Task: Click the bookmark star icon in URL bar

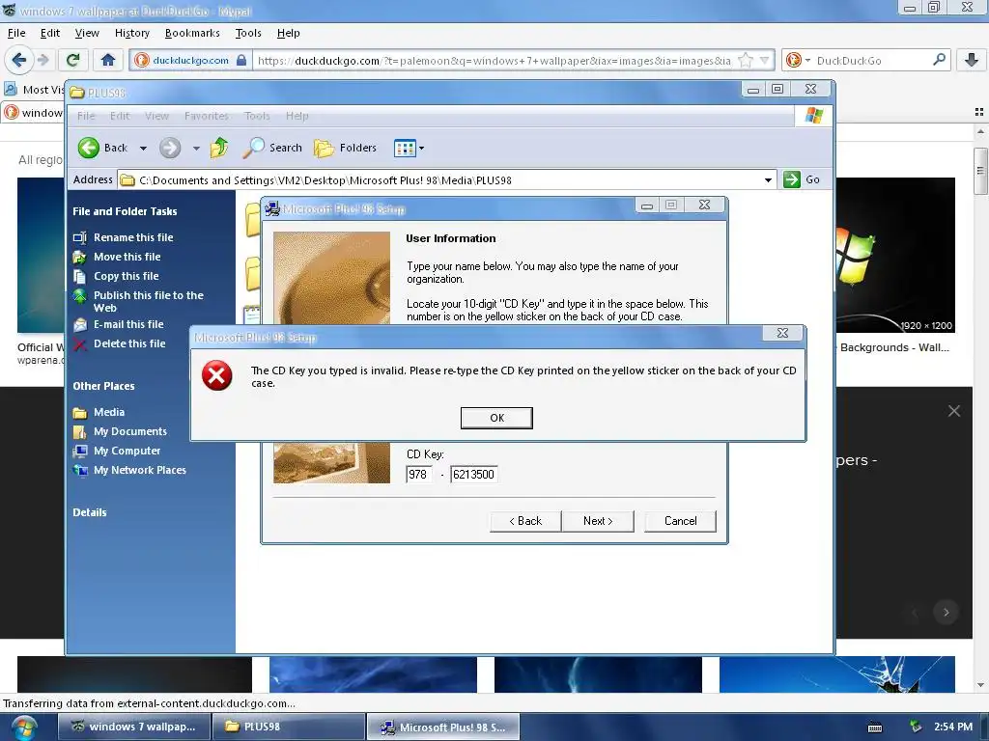Action: (746, 61)
